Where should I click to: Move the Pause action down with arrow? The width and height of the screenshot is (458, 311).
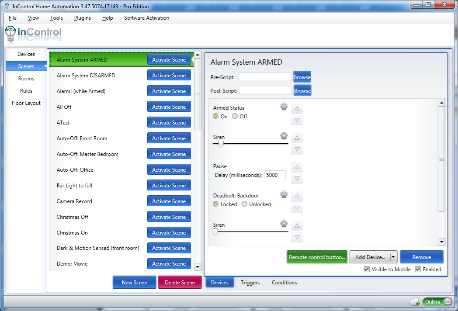coord(297,178)
